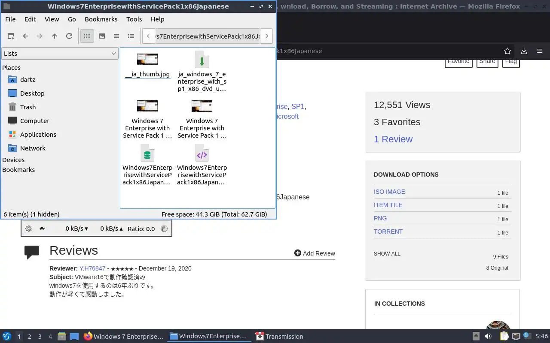Bookmark page with Firefox star icon
Viewport: 550px width, 343px height.
point(507,51)
